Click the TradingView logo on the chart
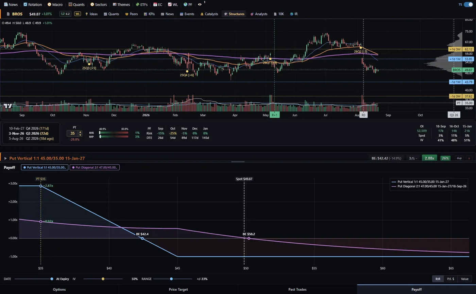 (8, 106)
